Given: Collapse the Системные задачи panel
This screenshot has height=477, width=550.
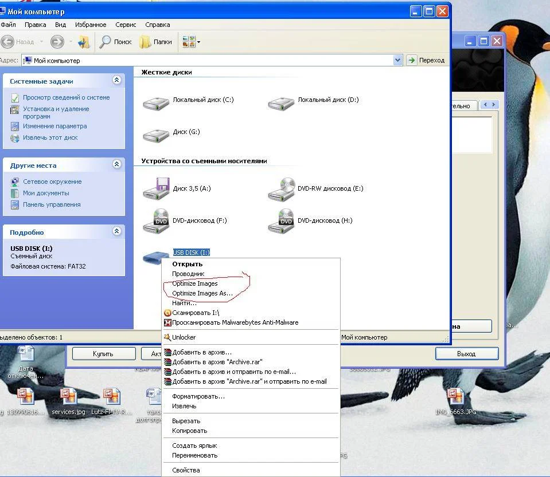Looking at the screenshot, I should click(117, 80).
